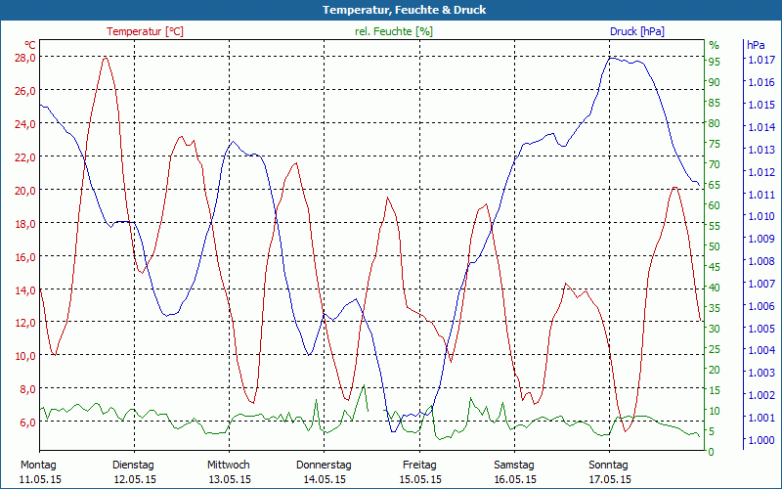Click the 1.017 tick on pressure axis

coord(760,60)
